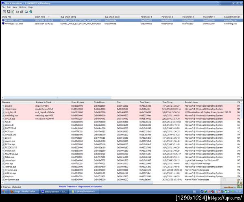Open the View menu
Viewport: 244px width, 202px height.
pyautogui.click(x=15, y=7)
